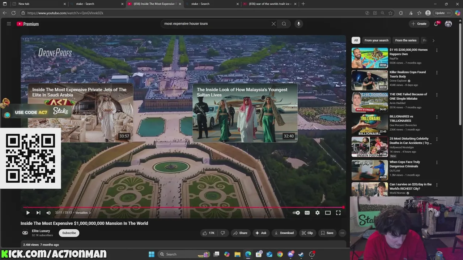Skip to next video in player
This screenshot has width=463, height=260.
pos(38,213)
